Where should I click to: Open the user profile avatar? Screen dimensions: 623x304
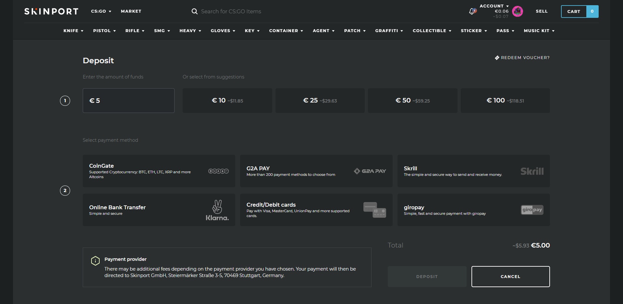(517, 11)
